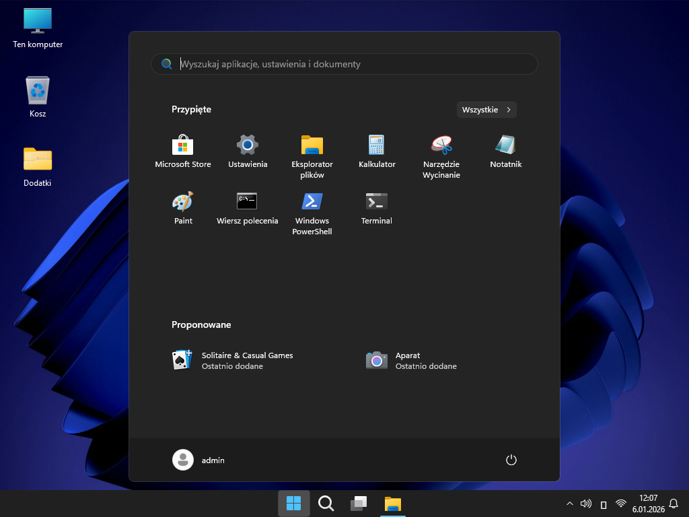Image resolution: width=689 pixels, height=517 pixels.
Task: Open the recommended Aparat camera app
Action: point(410,360)
